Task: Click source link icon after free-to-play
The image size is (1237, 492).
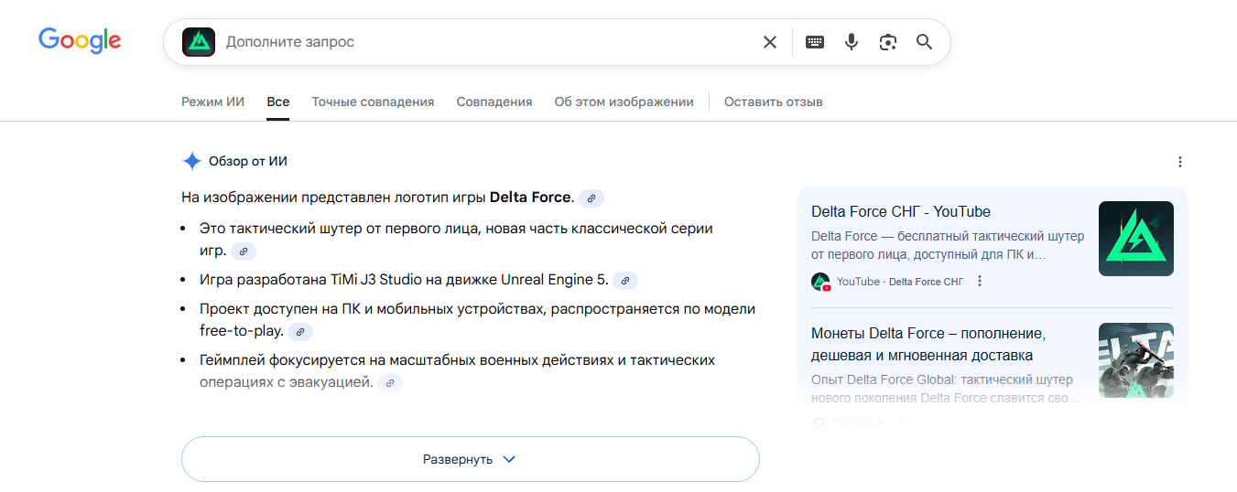Action: [x=299, y=332]
